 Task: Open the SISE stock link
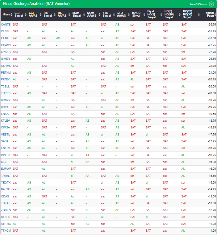coord(4,162)
